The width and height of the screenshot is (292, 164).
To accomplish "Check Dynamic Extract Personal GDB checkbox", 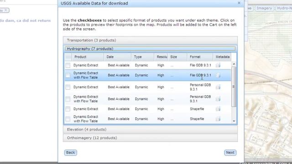I will click(x=68, y=87).
